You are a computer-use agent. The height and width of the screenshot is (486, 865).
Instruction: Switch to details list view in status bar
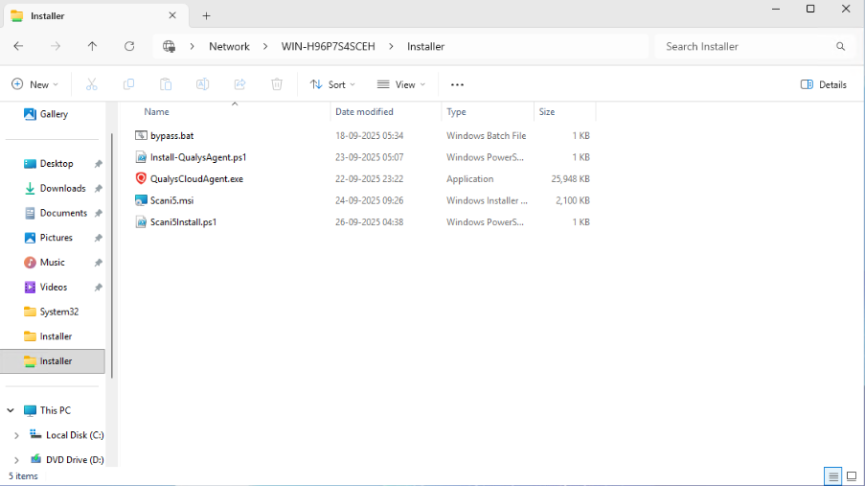pyautogui.click(x=833, y=476)
